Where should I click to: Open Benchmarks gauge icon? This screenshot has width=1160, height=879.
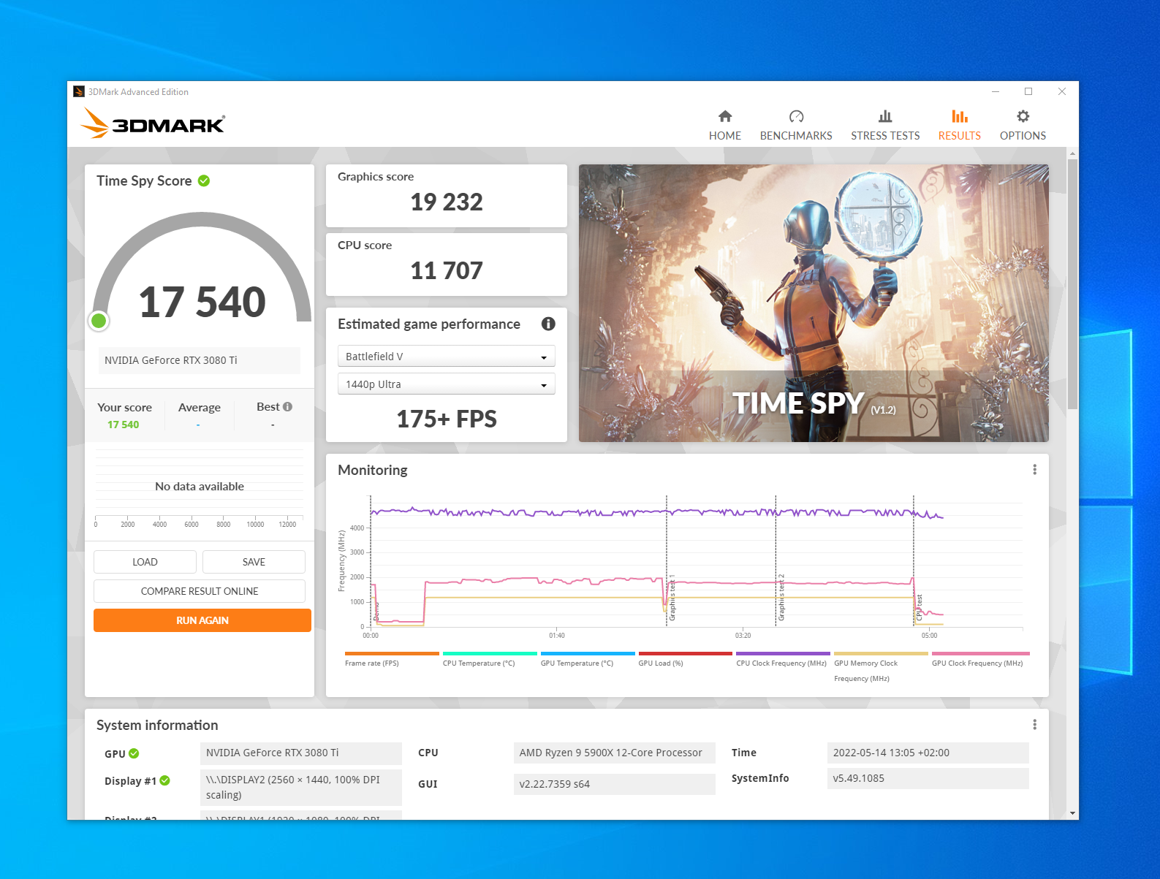[x=796, y=116]
